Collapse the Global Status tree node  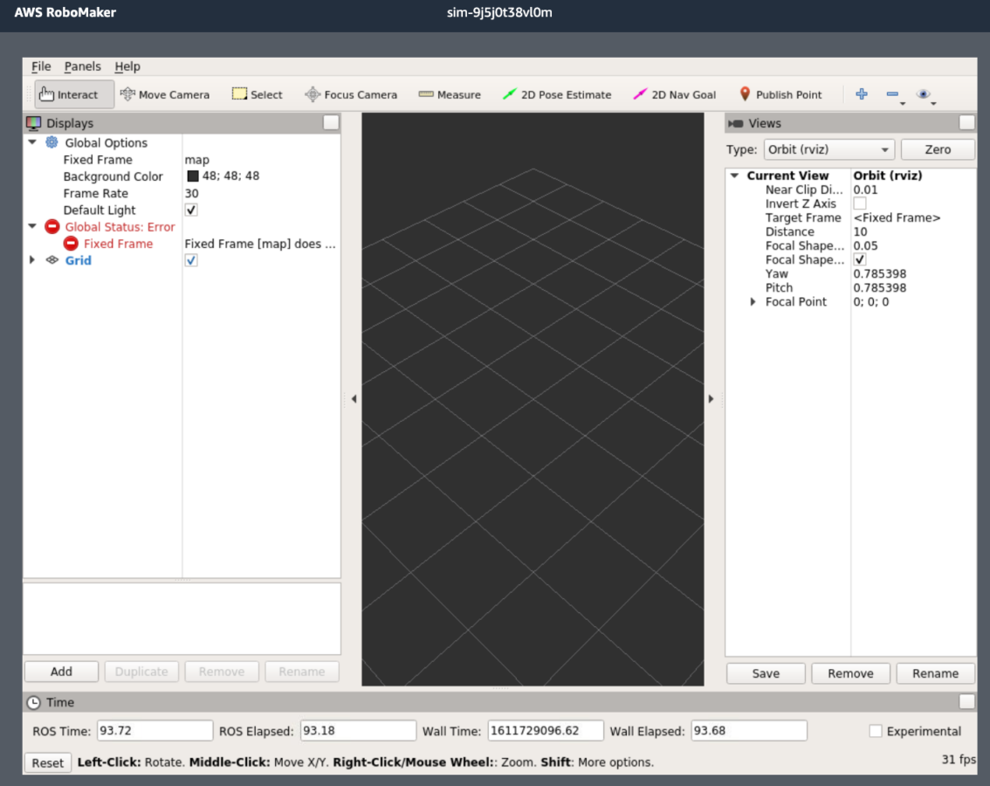pos(32,226)
